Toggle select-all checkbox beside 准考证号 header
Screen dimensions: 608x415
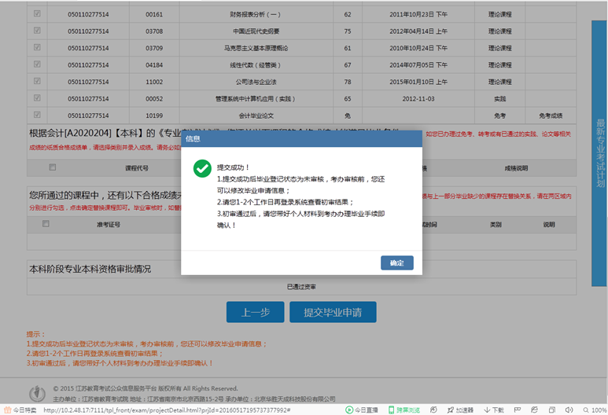(46, 224)
